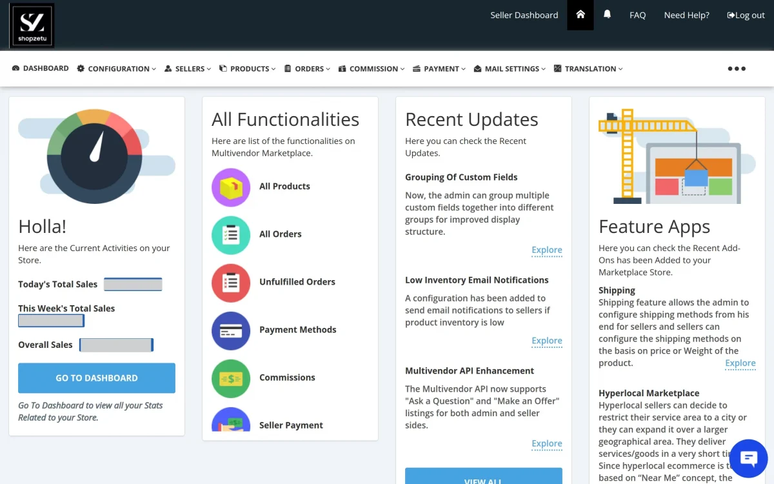Click the Dashboard gauge icon in the menu
This screenshot has width=774, height=484.
16,68
